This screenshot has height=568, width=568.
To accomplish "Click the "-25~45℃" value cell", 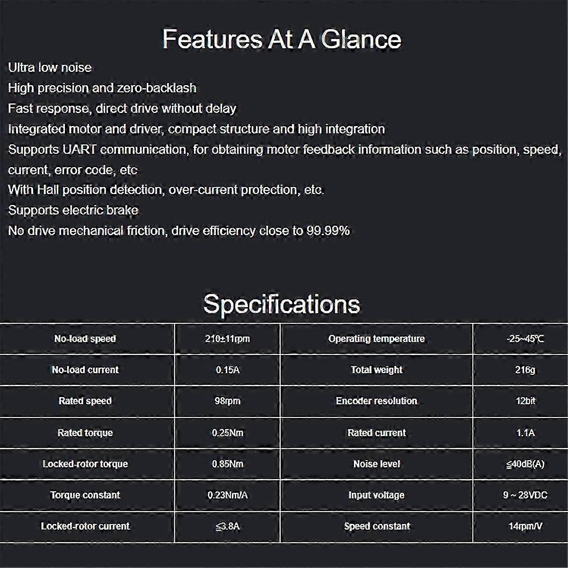I will click(525, 339).
